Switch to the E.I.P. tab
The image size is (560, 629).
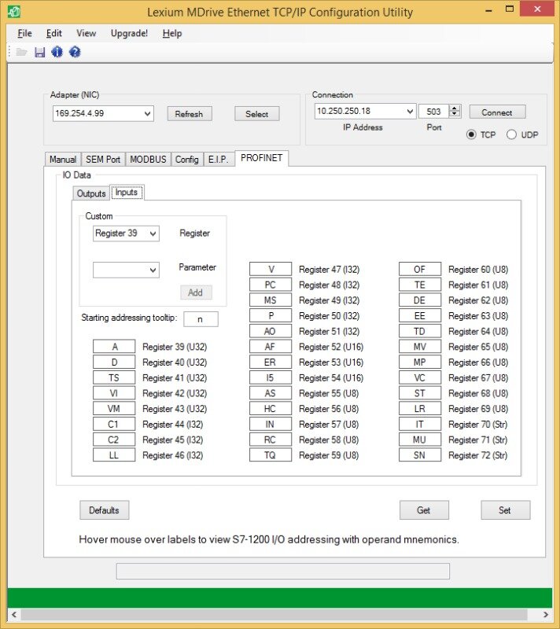pyautogui.click(x=219, y=160)
